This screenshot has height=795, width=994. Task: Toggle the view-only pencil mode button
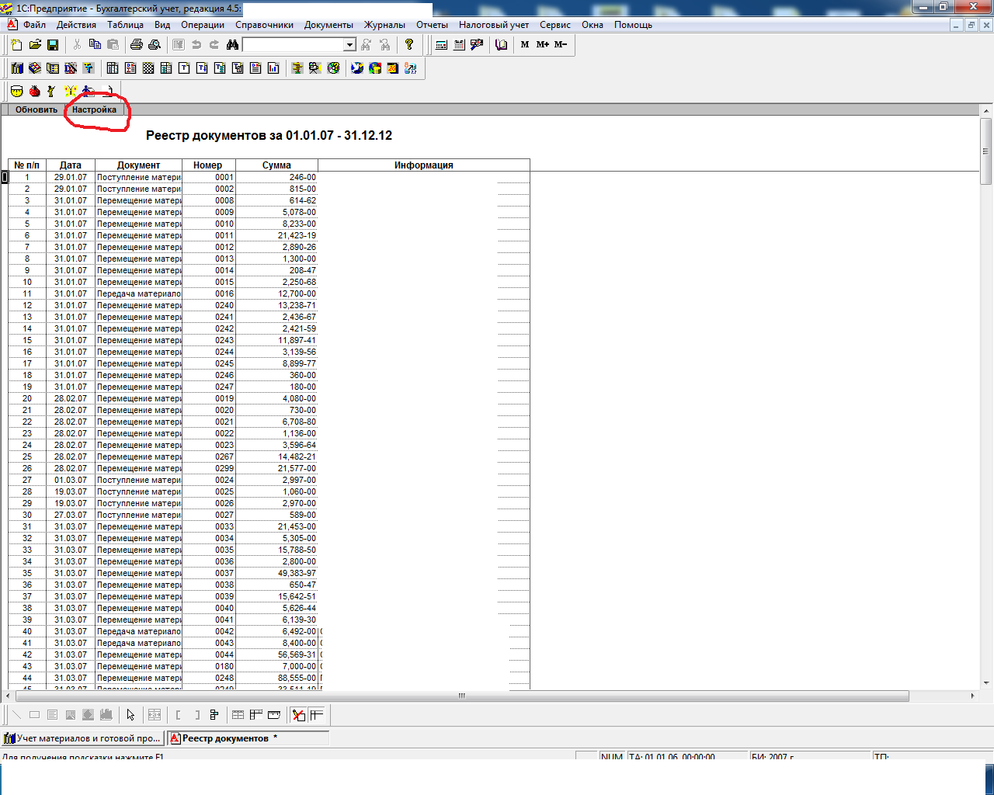point(299,715)
